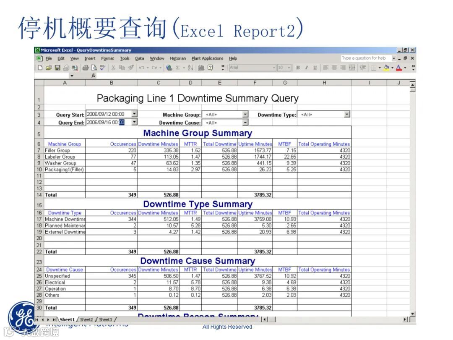This screenshot has height=340, width=453.
Task: Open the font size 10 dropdown
Action: pos(289,68)
